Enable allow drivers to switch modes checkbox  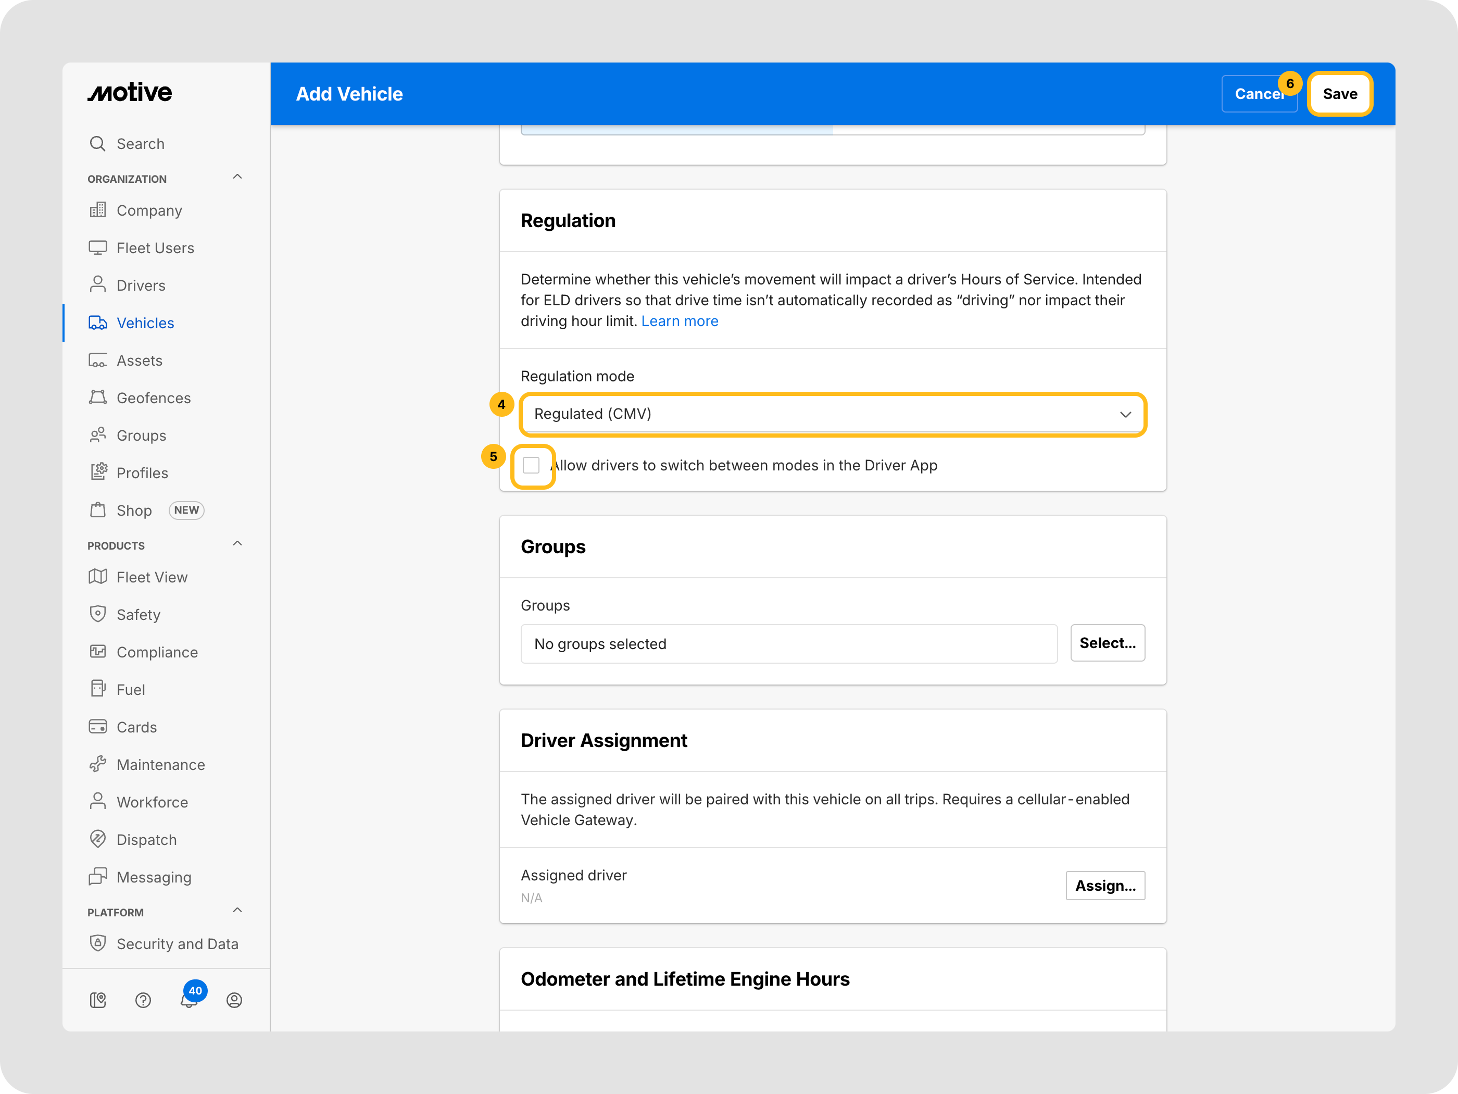[531, 466]
